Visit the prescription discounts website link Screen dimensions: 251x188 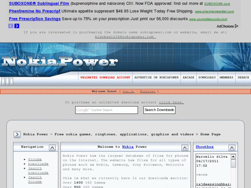(208, 19)
